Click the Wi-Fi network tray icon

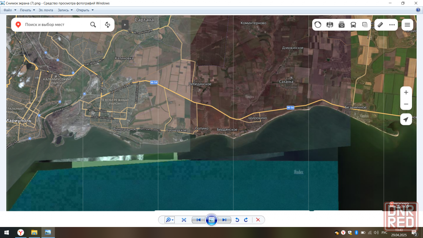[370, 232]
